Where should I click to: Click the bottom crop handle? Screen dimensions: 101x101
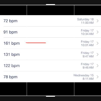pos(50,96)
